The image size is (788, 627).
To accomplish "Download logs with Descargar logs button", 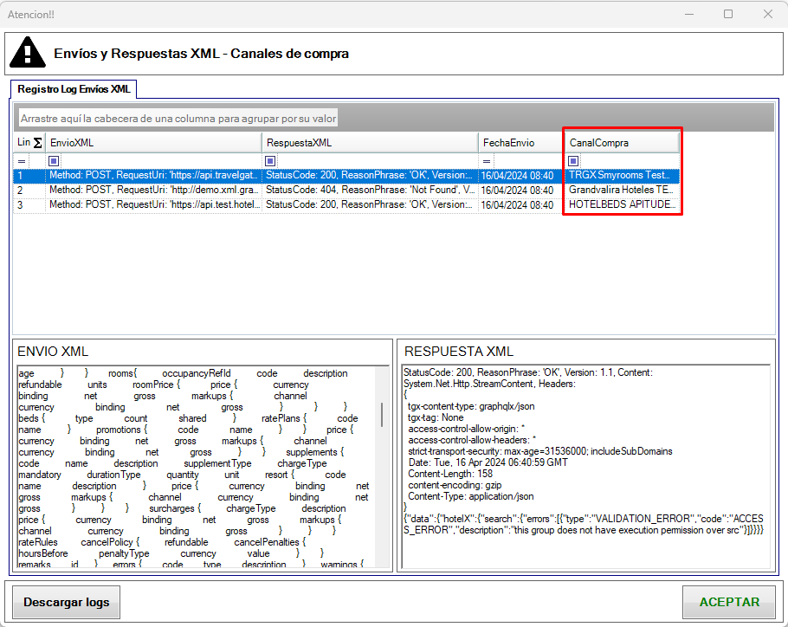I will pos(67,602).
